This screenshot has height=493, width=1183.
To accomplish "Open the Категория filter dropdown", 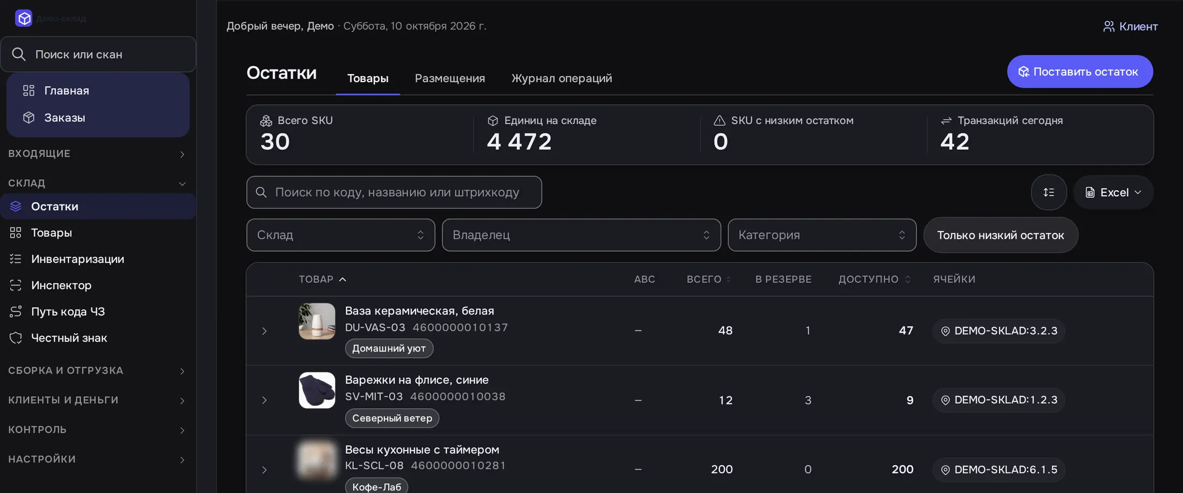I will [x=822, y=235].
